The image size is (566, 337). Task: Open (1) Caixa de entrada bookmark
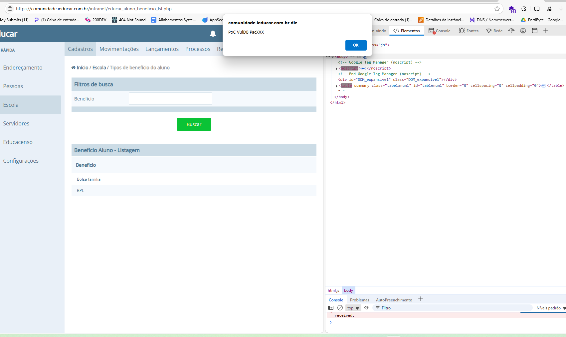pyautogui.click(x=57, y=20)
